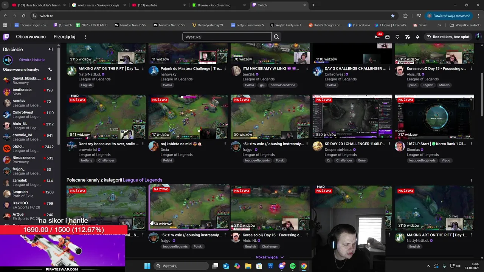
Task: Expand more bookmarks chevron
Action: pos(439,25)
